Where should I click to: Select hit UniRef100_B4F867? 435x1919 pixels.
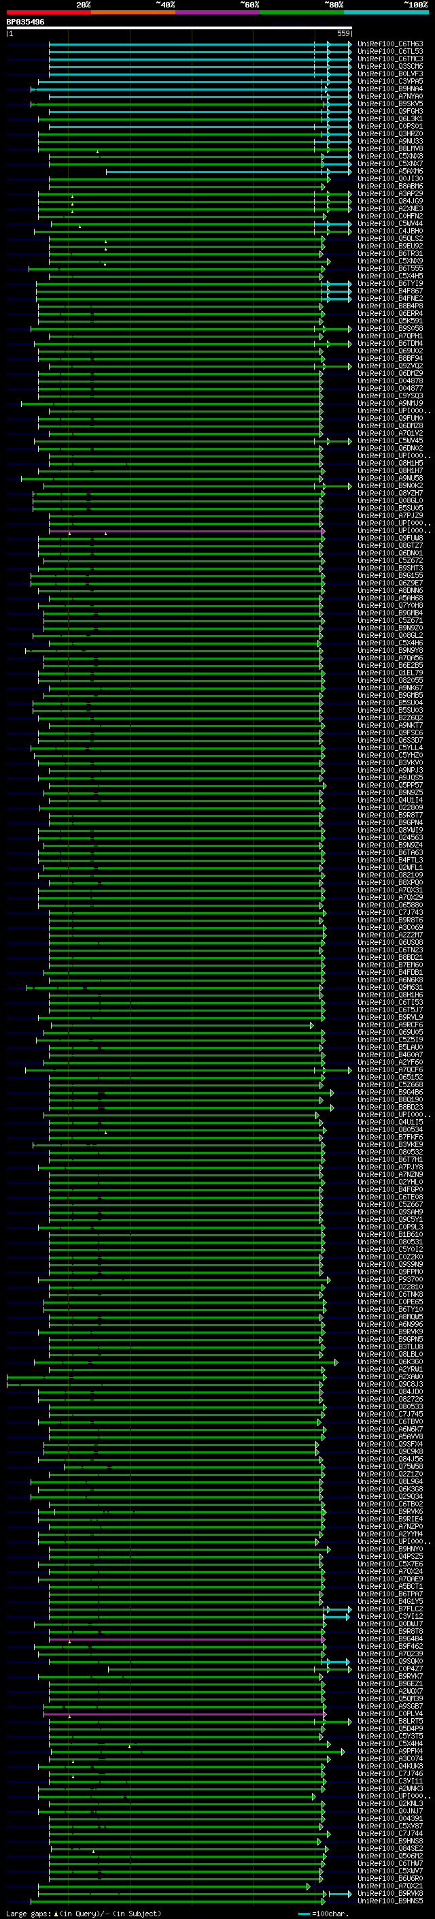(390, 291)
